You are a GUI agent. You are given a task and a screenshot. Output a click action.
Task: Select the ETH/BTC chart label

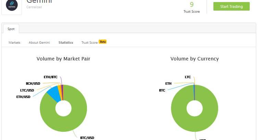[50, 77]
